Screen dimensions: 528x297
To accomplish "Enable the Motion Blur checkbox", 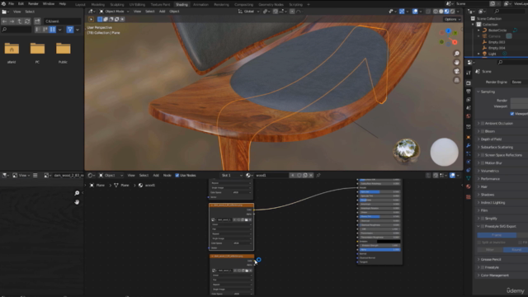I will tap(483, 163).
